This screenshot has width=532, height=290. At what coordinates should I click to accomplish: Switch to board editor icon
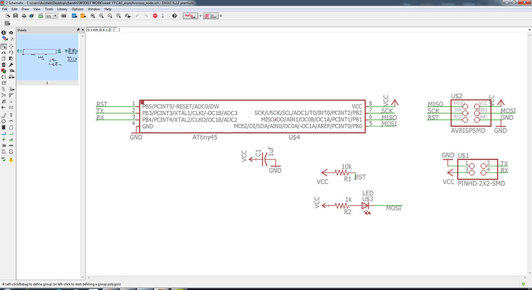click(41, 16)
